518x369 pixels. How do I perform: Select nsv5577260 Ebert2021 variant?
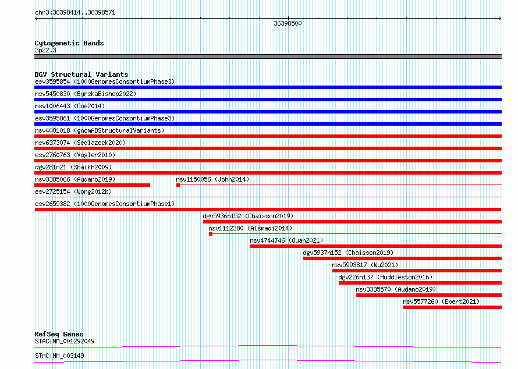441,301
